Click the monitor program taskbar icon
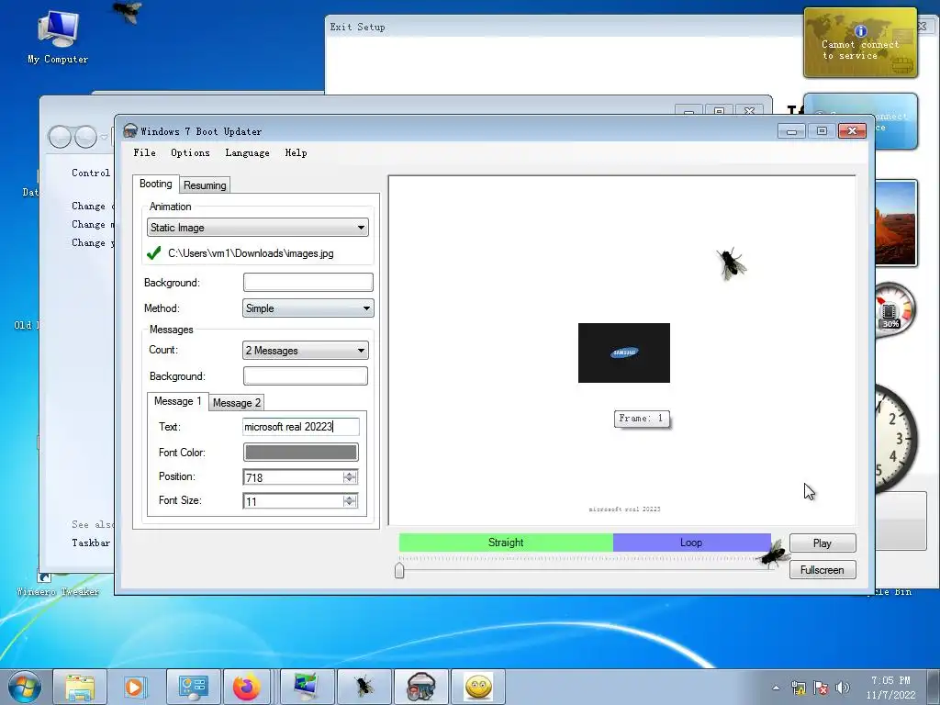940x705 pixels. click(x=308, y=687)
